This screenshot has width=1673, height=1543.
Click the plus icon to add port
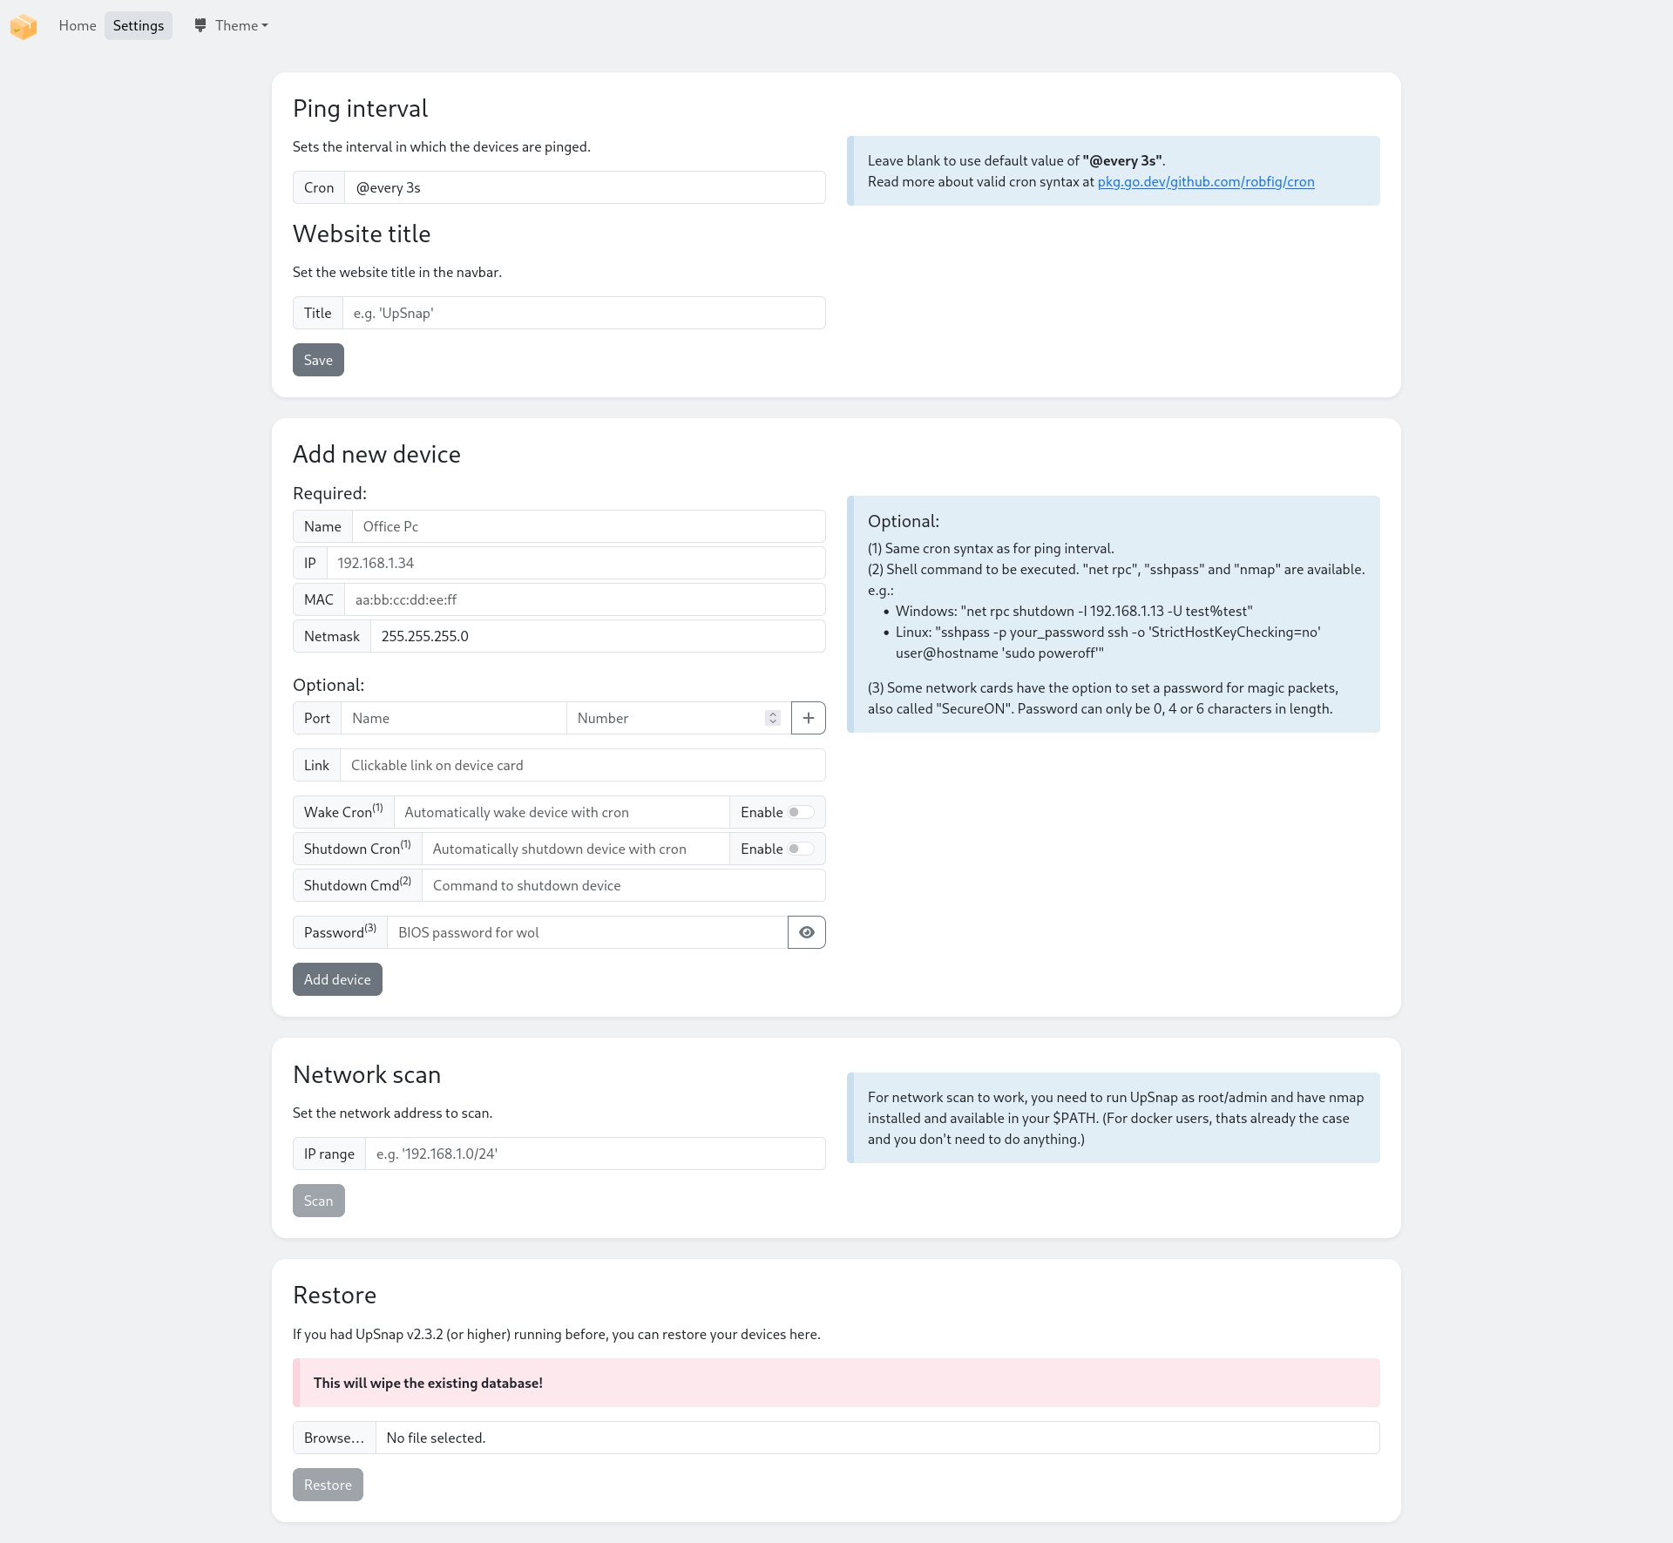point(808,718)
